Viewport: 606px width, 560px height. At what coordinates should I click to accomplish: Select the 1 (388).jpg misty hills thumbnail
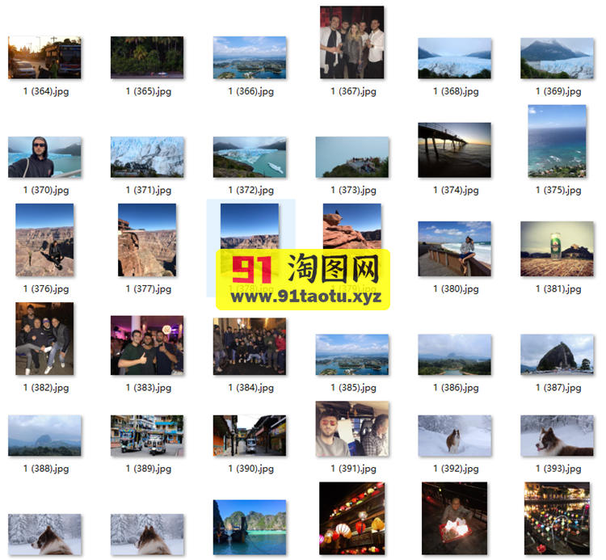(44, 436)
